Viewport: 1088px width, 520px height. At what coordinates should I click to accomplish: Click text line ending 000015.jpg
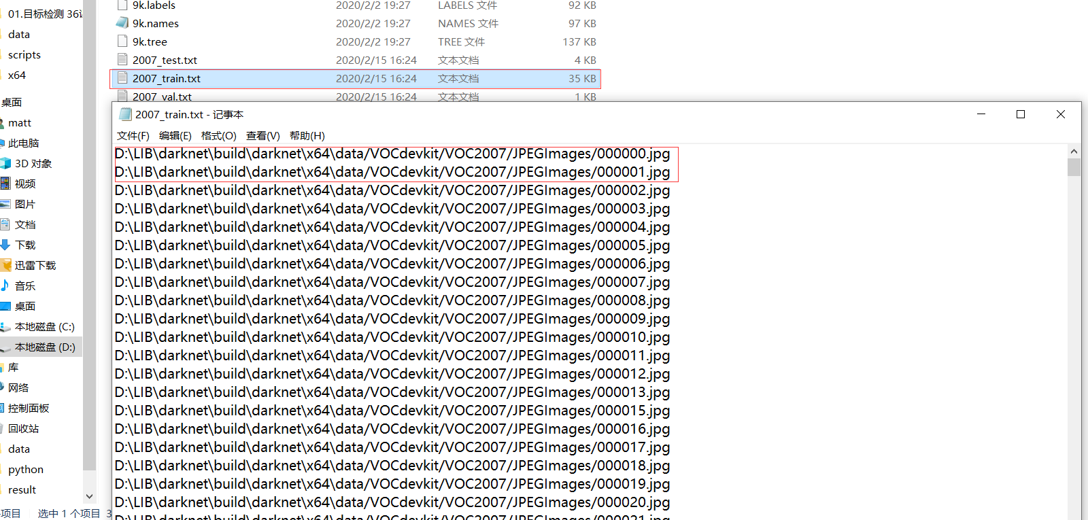[x=392, y=411]
